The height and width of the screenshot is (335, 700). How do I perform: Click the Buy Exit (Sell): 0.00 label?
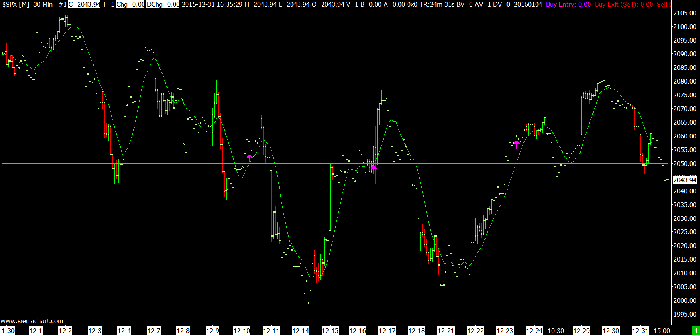(624, 4)
